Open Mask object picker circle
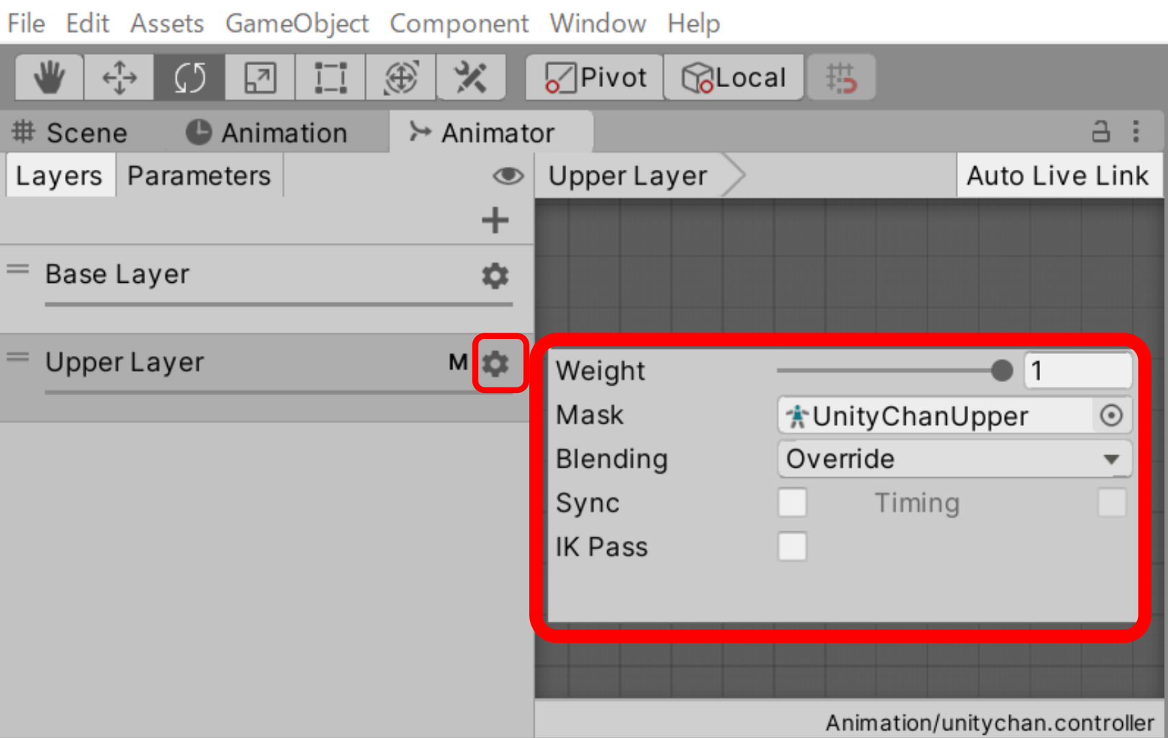Screen dimensions: 1168x738 click(1111, 415)
